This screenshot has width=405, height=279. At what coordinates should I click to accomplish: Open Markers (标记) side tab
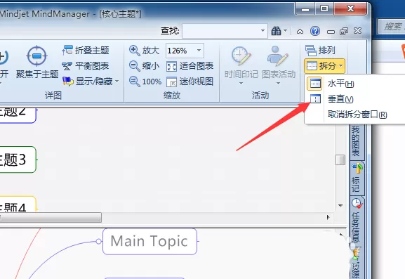(357, 179)
